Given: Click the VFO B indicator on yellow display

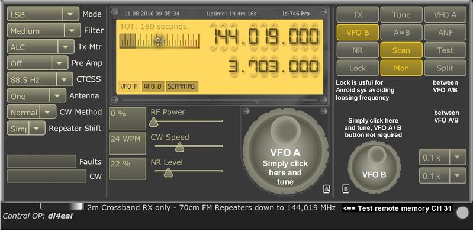Looking at the screenshot, I should (153, 86).
